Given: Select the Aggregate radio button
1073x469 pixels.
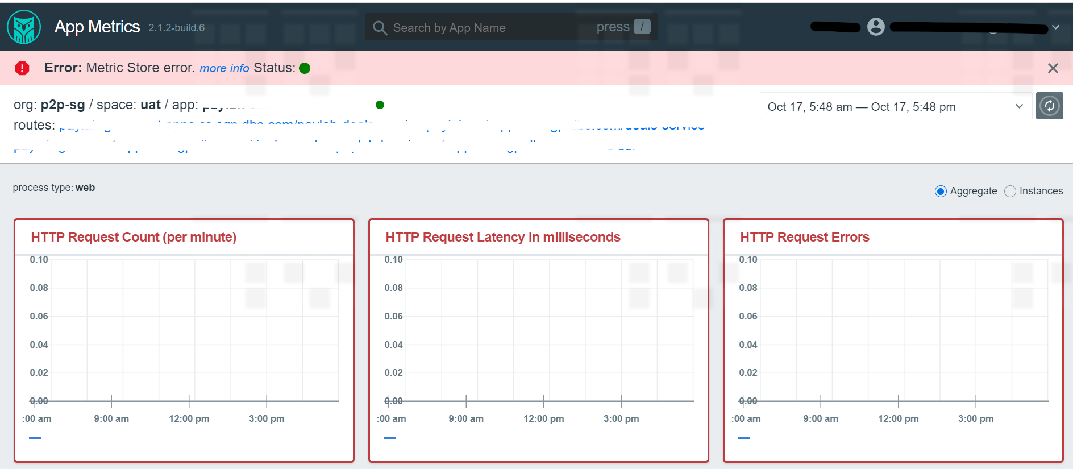Looking at the screenshot, I should click(941, 192).
